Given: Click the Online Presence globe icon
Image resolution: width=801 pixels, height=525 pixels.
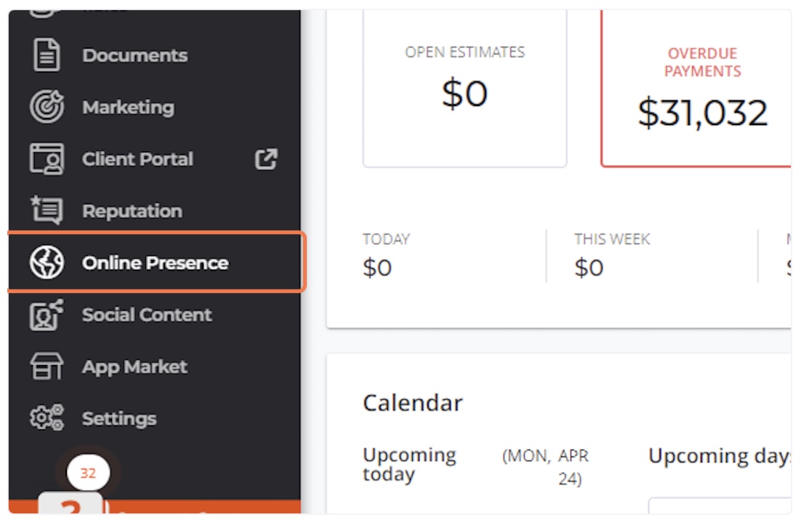Looking at the screenshot, I should (x=47, y=262).
